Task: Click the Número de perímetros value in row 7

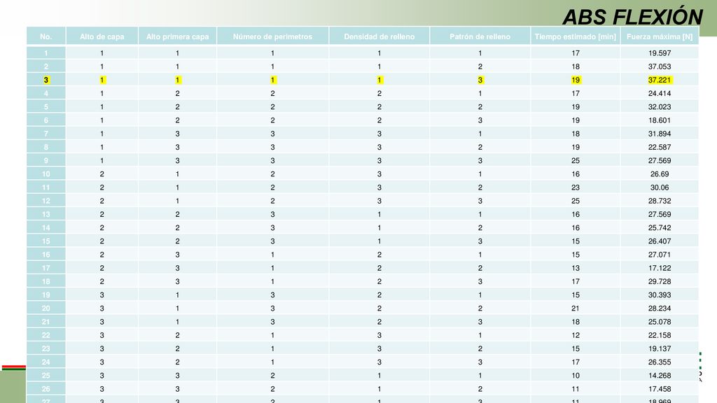Action: [272, 134]
